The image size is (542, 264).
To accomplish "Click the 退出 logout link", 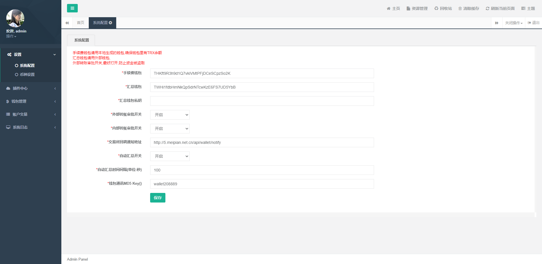I will click(x=534, y=23).
